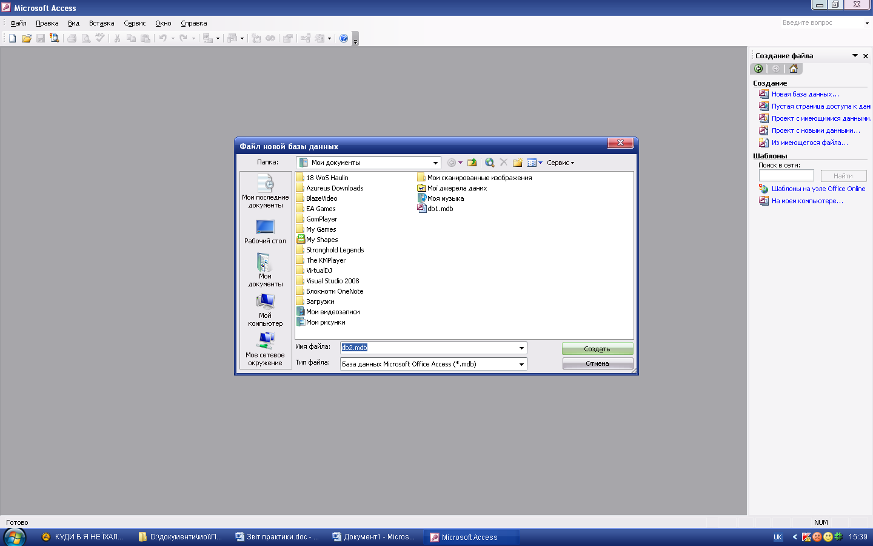Click Проект с новыми данными link
This screenshot has width=873, height=546.
(x=816, y=130)
